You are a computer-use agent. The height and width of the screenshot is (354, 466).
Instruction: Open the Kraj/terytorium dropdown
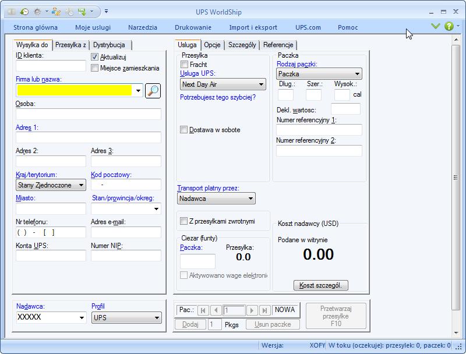[51, 185]
